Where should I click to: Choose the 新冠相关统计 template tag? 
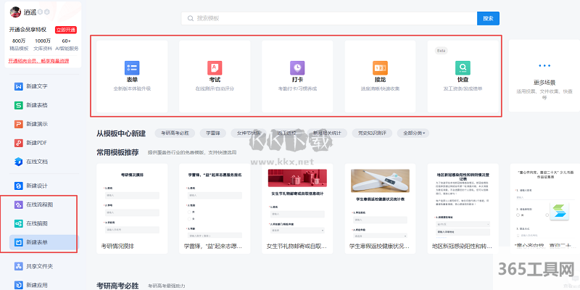[x=328, y=133]
